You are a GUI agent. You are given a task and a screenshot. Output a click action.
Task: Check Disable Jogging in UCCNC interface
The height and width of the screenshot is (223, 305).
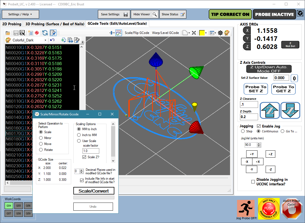click(253, 182)
